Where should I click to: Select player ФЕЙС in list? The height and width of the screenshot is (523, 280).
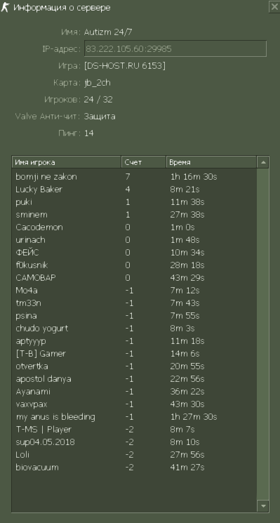pos(134,253)
